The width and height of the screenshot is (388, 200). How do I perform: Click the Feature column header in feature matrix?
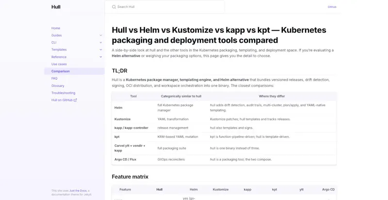[x=125, y=190]
